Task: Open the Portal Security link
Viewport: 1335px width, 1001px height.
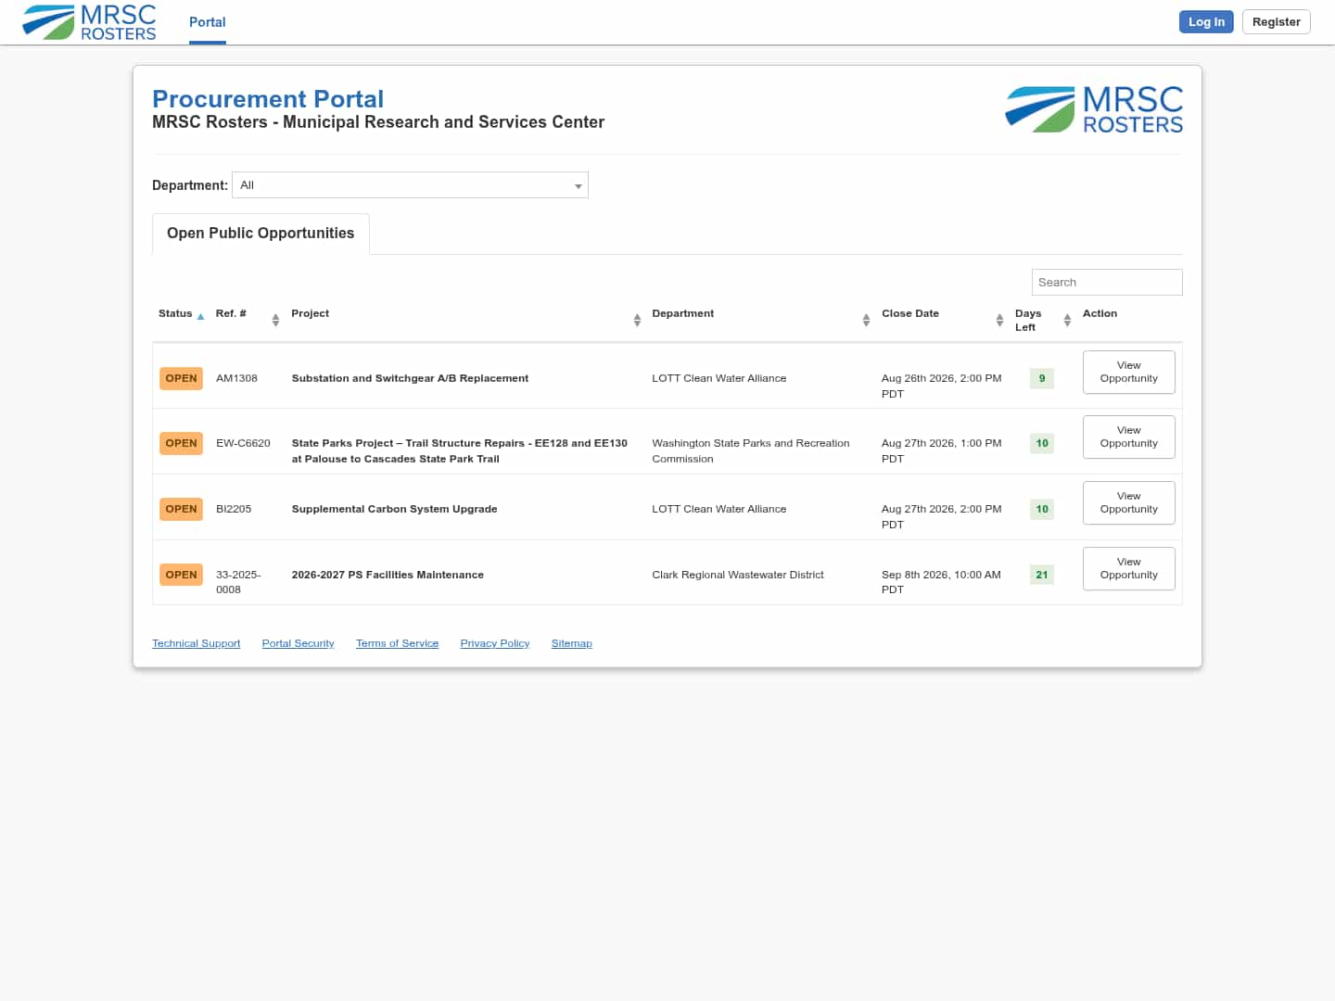Action: click(298, 643)
